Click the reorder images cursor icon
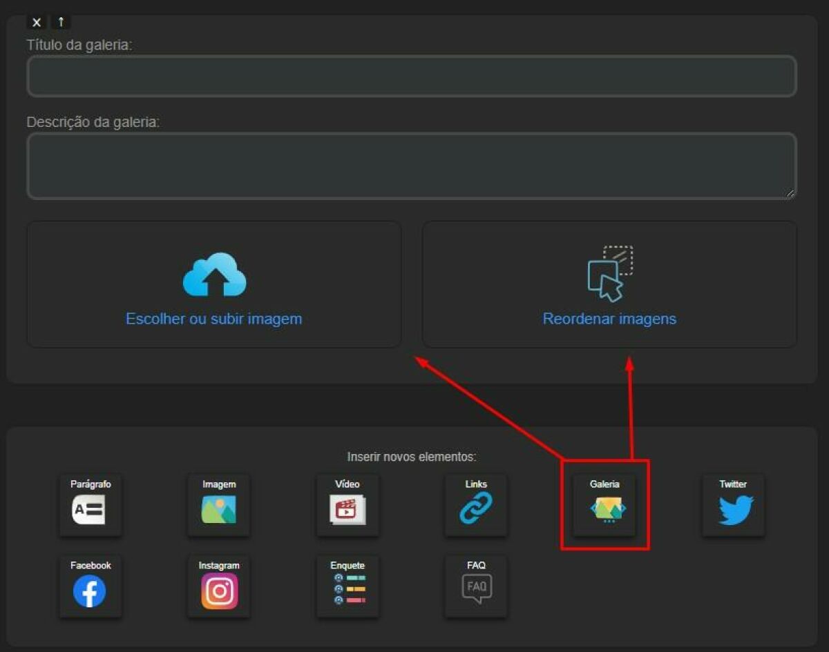This screenshot has height=652, width=829. [609, 274]
